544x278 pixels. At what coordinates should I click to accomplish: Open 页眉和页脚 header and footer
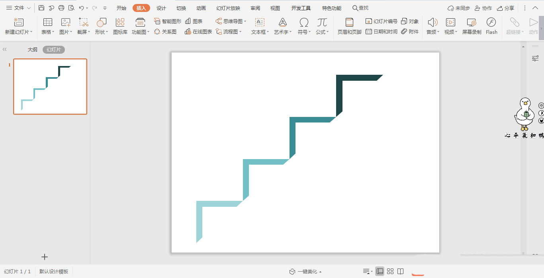coord(350,26)
